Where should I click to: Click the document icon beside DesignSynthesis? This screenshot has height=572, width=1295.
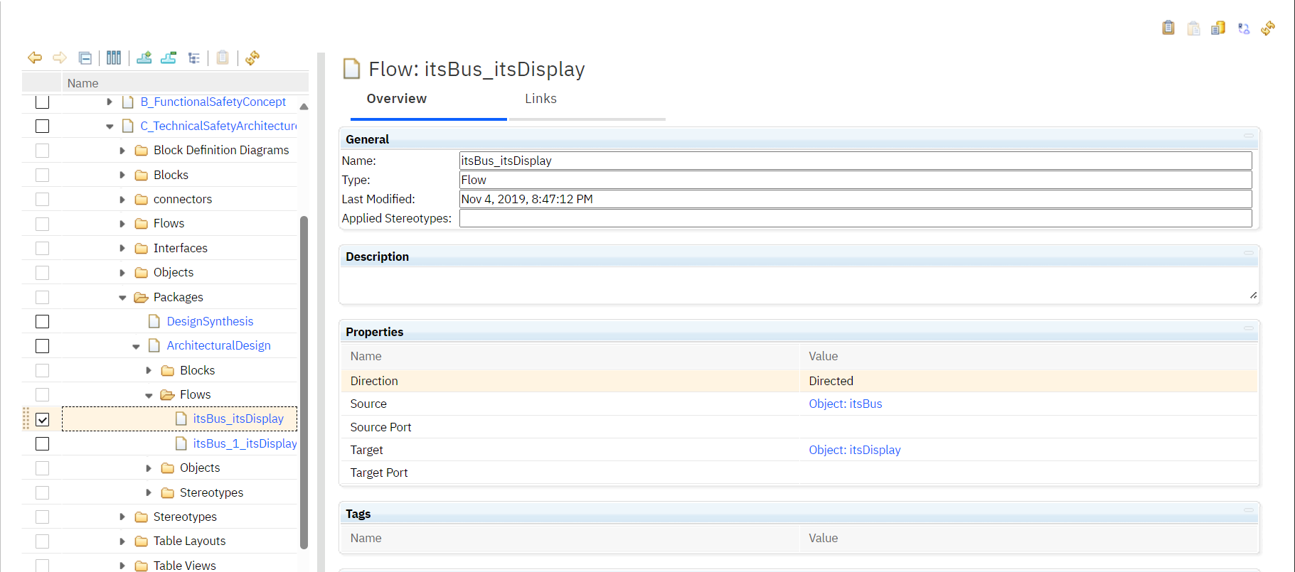tap(154, 321)
